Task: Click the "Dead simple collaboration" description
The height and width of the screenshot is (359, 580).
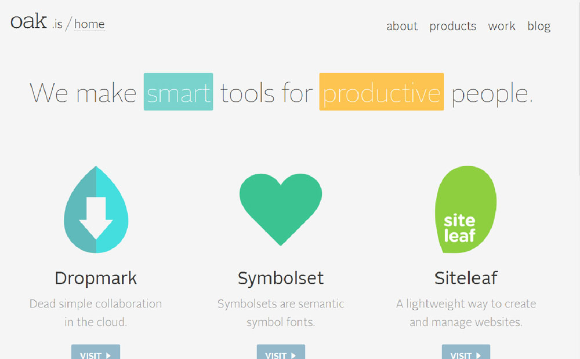Action: click(x=96, y=313)
